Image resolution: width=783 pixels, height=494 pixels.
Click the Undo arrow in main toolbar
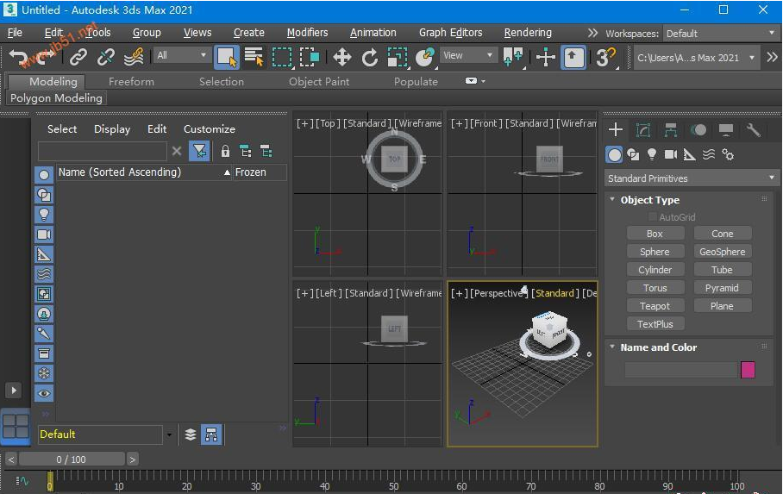(17, 57)
